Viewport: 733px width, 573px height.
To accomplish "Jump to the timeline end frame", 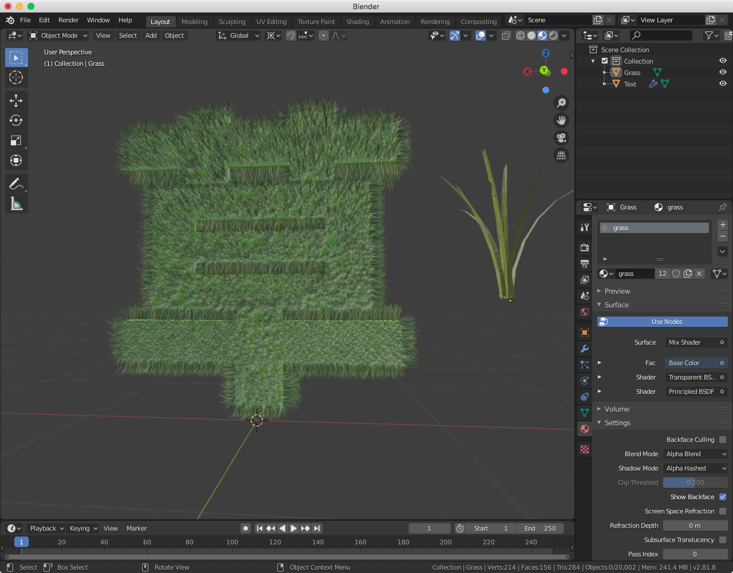I will click(x=317, y=528).
